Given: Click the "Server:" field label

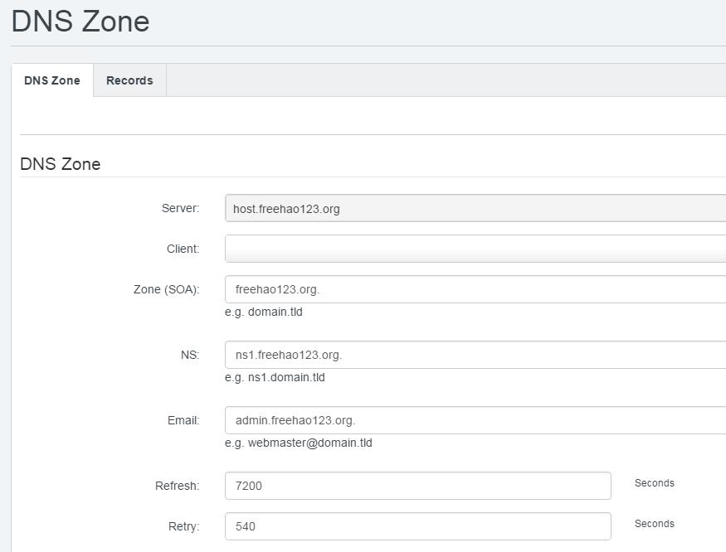Looking at the screenshot, I should pos(180,208).
